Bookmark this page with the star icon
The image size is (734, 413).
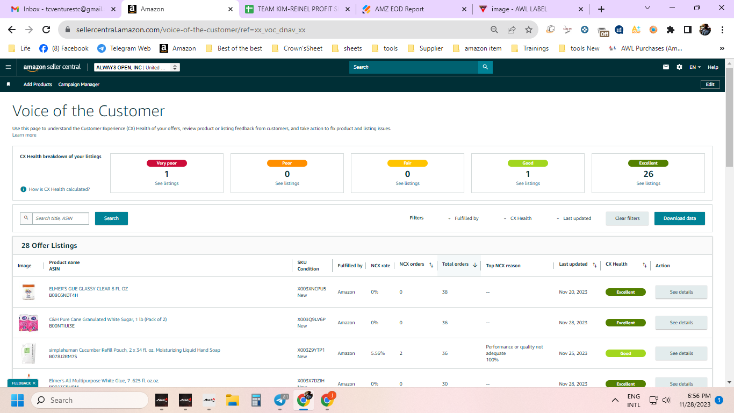click(529, 30)
